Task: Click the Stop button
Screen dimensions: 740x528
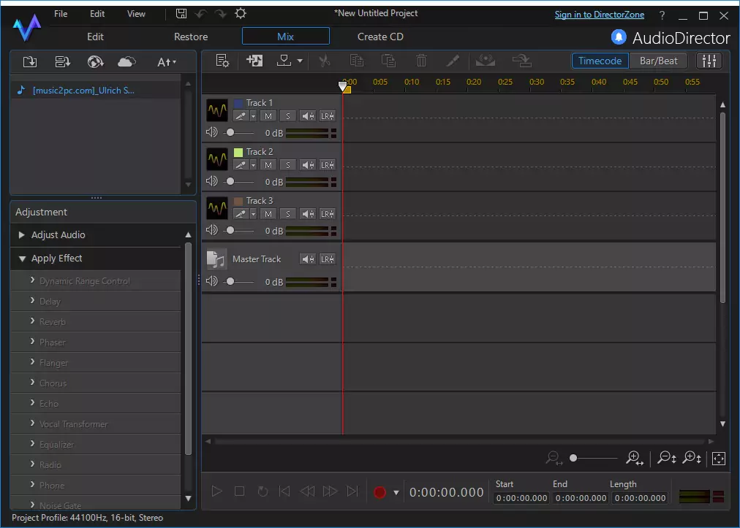Action: click(239, 491)
